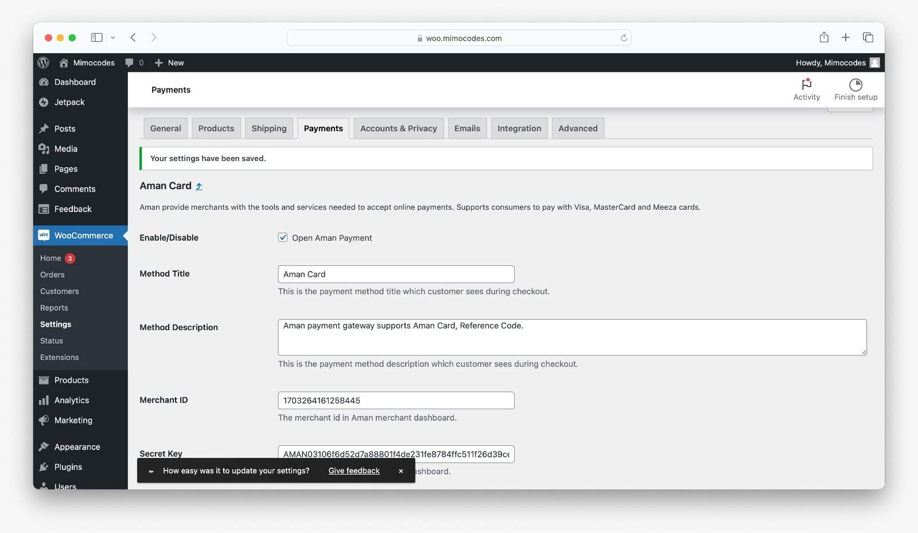This screenshot has height=533, width=918.
Task: Click the Plugins plug icon
Action: [44, 467]
